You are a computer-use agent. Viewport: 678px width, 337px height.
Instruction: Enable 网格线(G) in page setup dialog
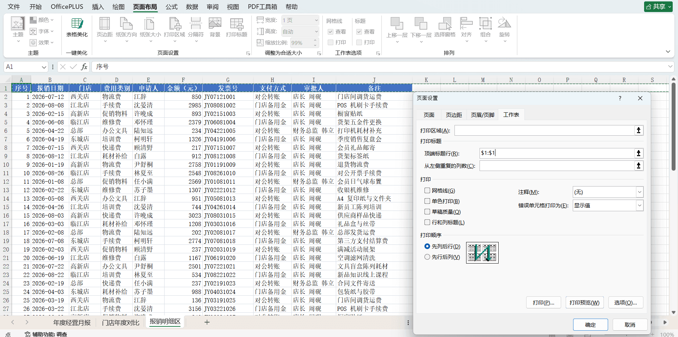427,190
